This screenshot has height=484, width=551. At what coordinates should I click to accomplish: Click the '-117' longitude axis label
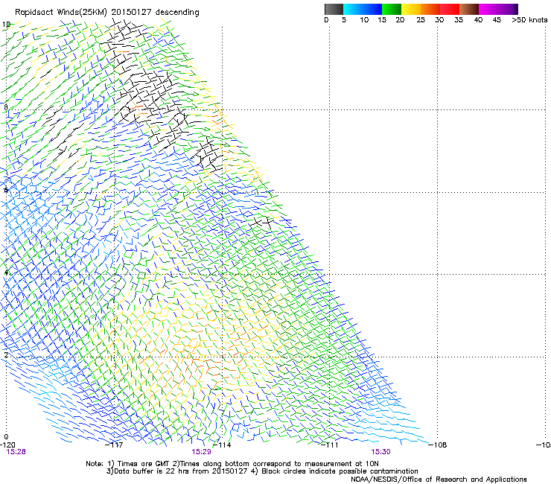tap(114, 445)
